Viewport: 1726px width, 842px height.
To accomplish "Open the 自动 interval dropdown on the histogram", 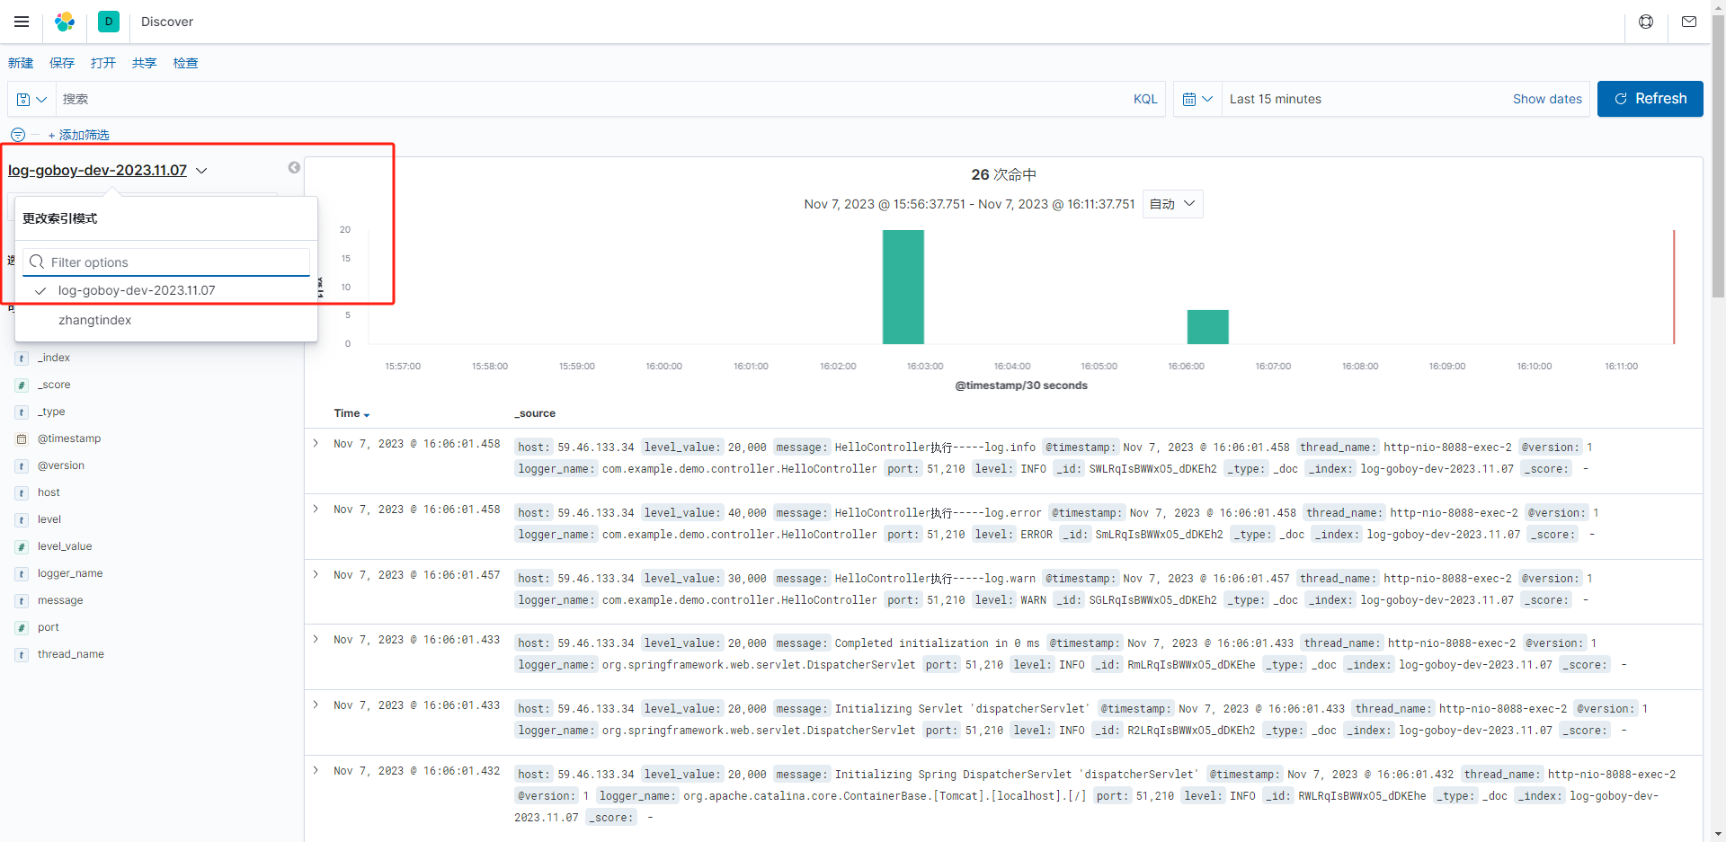I will pyautogui.click(x=1172, y=204).
